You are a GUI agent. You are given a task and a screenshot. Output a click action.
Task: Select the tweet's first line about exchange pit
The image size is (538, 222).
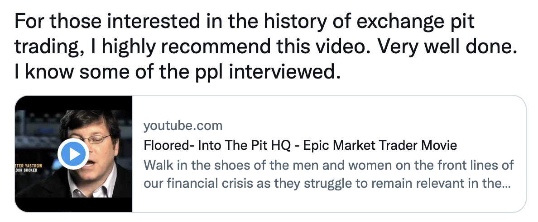(x=244, y=21)
